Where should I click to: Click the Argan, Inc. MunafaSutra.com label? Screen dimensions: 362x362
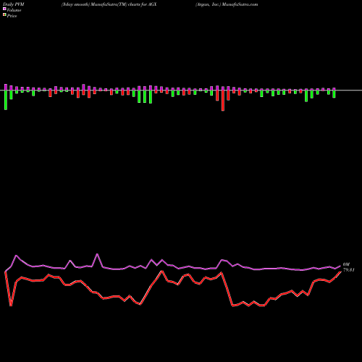tap(227, 4)
